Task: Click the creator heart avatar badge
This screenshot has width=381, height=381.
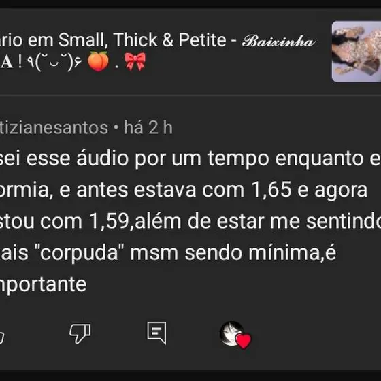Action: point(235,335)
